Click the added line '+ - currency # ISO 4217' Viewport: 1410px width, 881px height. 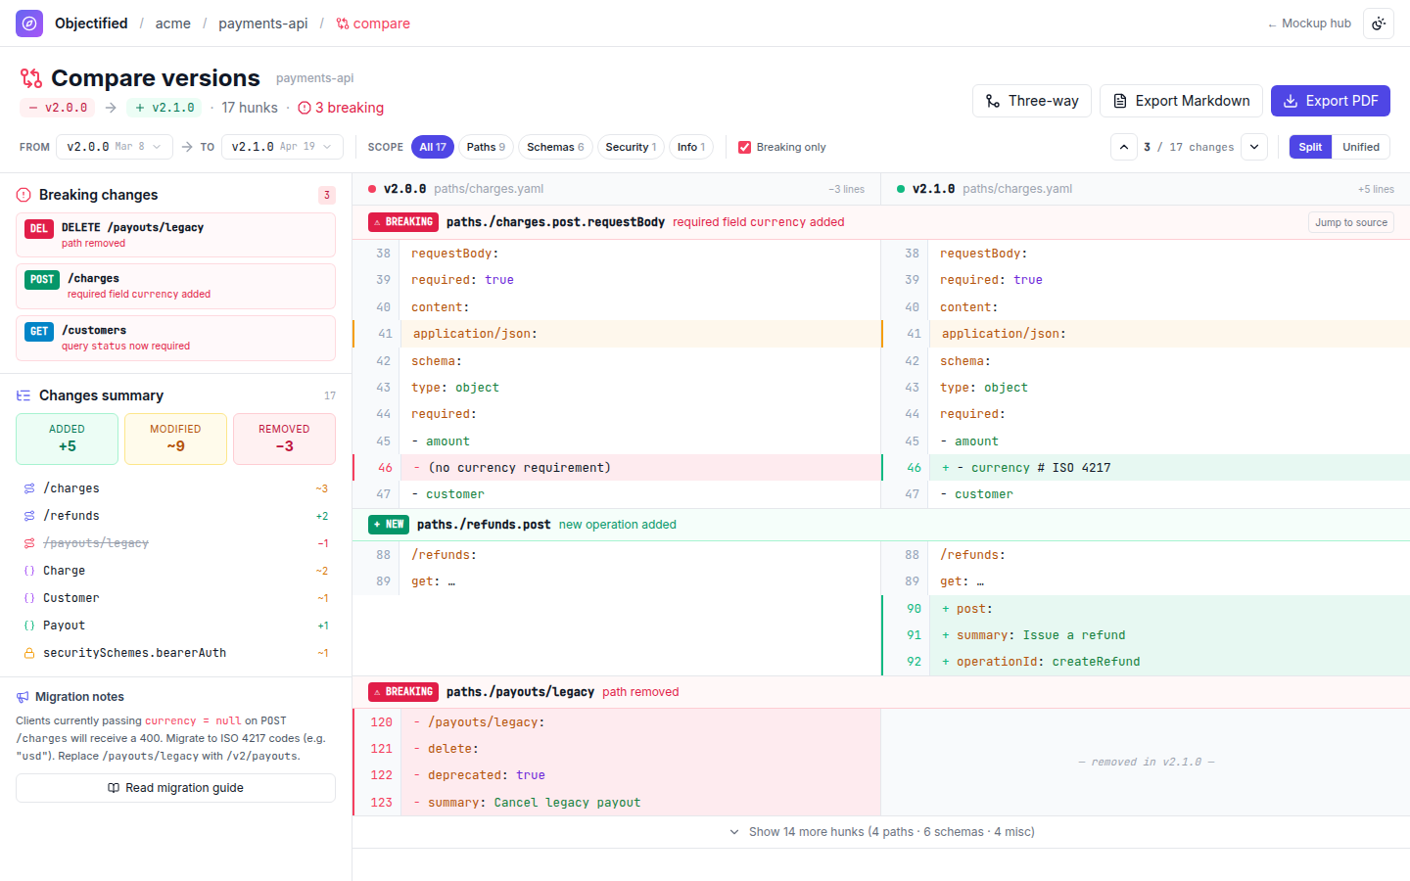(x=1146, y=468)
